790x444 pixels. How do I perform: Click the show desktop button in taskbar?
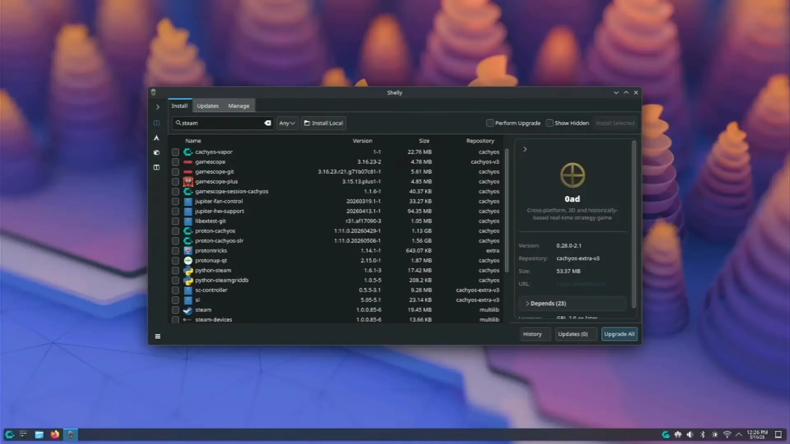(778, 435)
